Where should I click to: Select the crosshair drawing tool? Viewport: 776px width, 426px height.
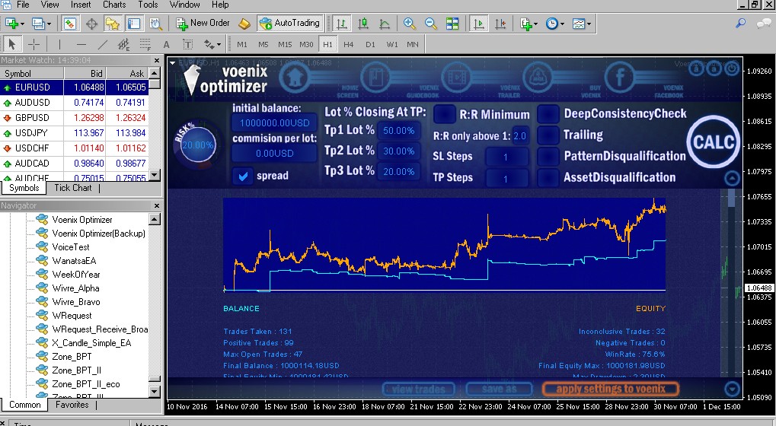[34, 44]
